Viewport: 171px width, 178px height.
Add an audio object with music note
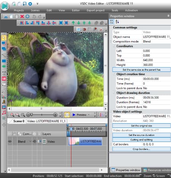pos(4,113)
